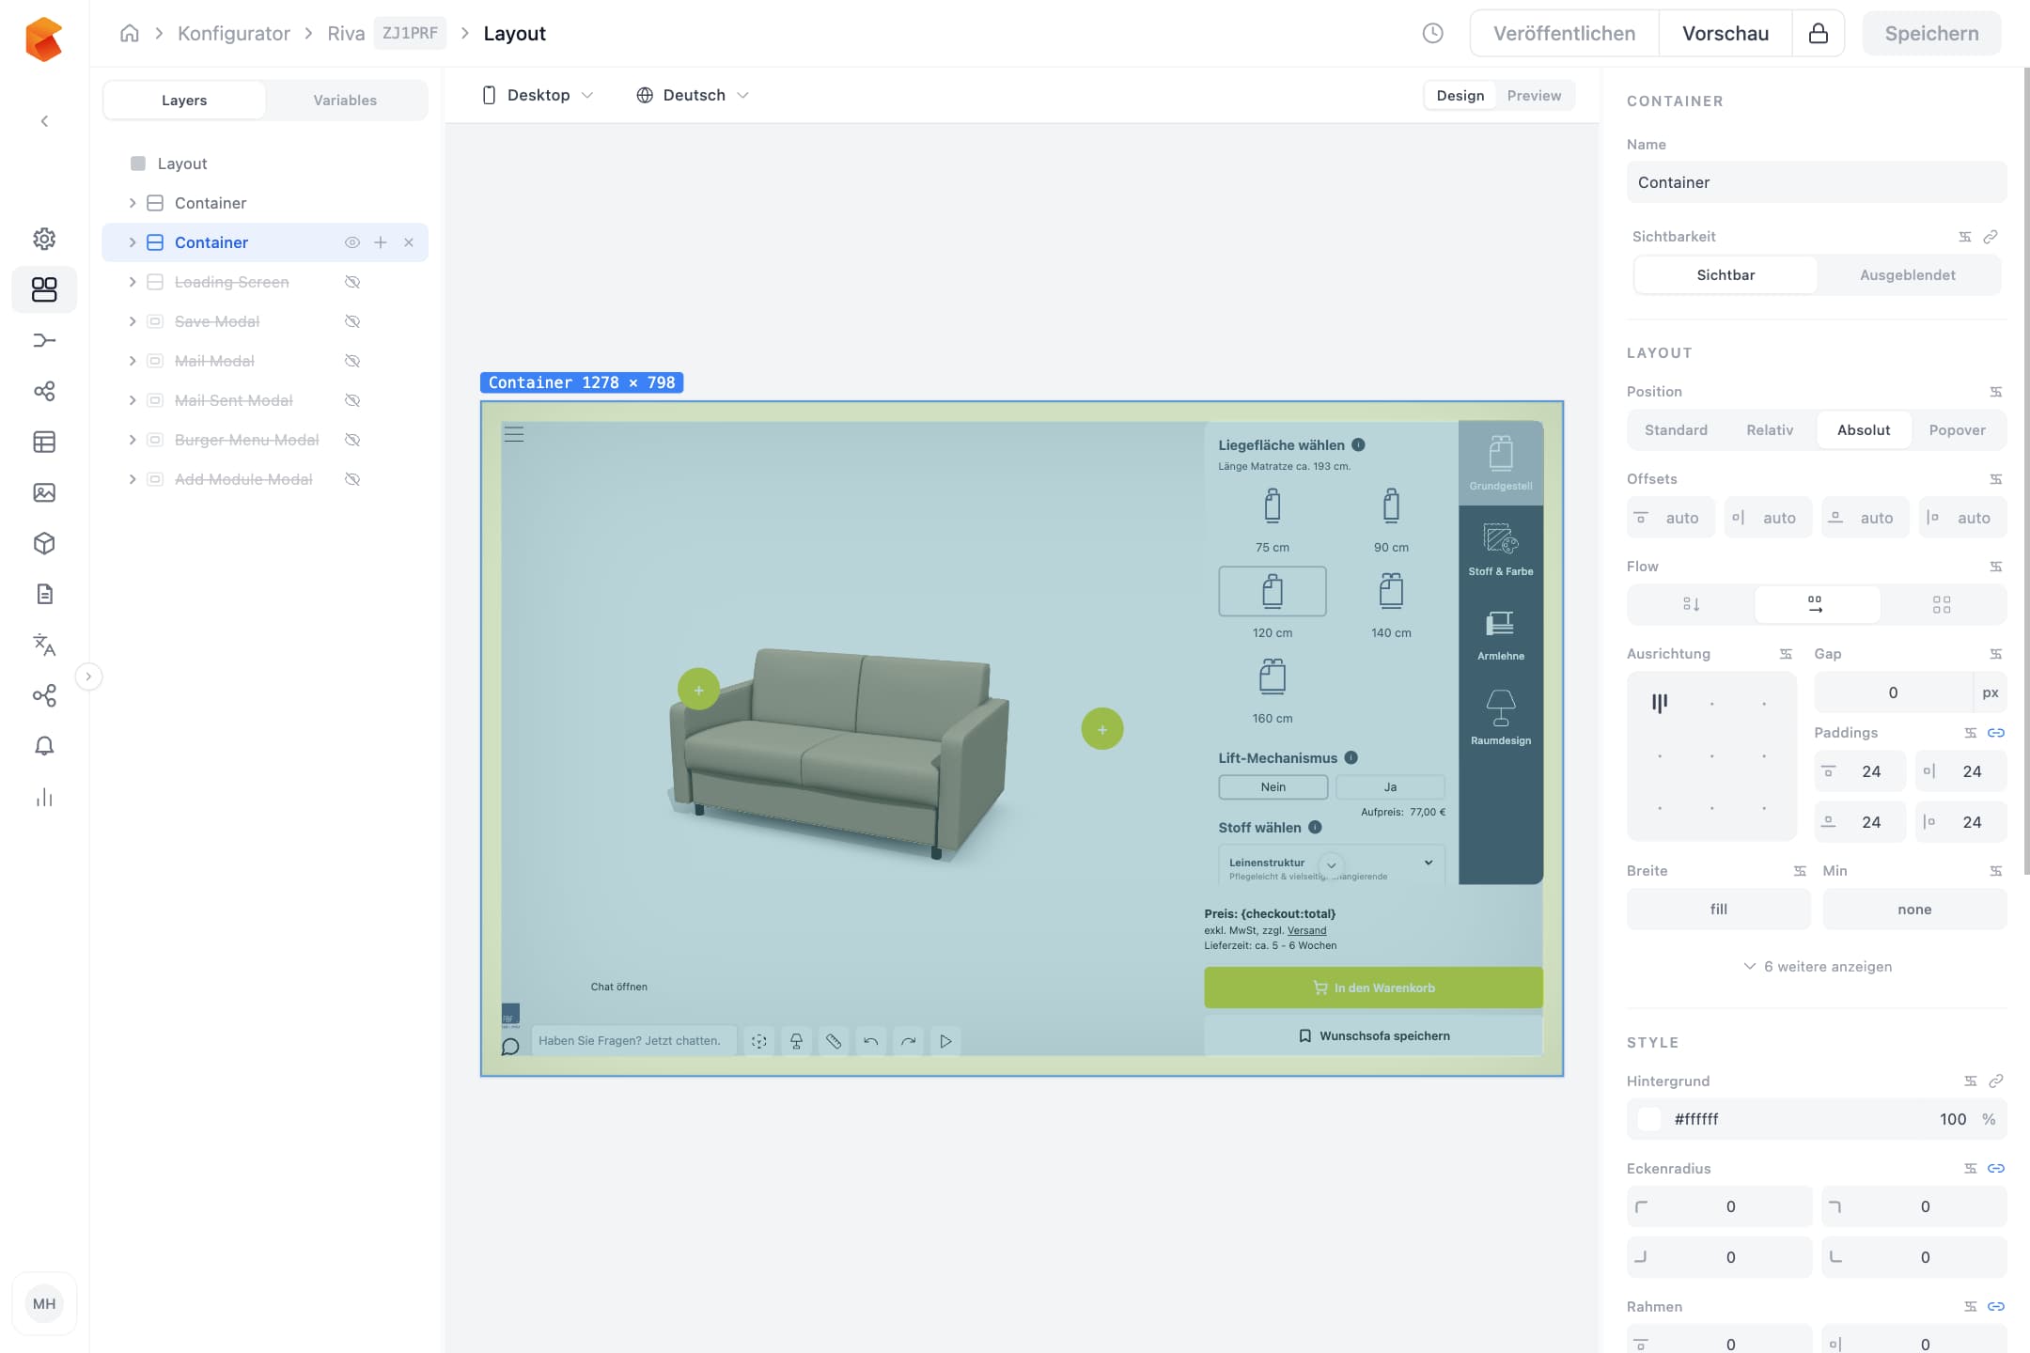
Task: Select horizontal flow direction icon
Action: click(1816, 604)
